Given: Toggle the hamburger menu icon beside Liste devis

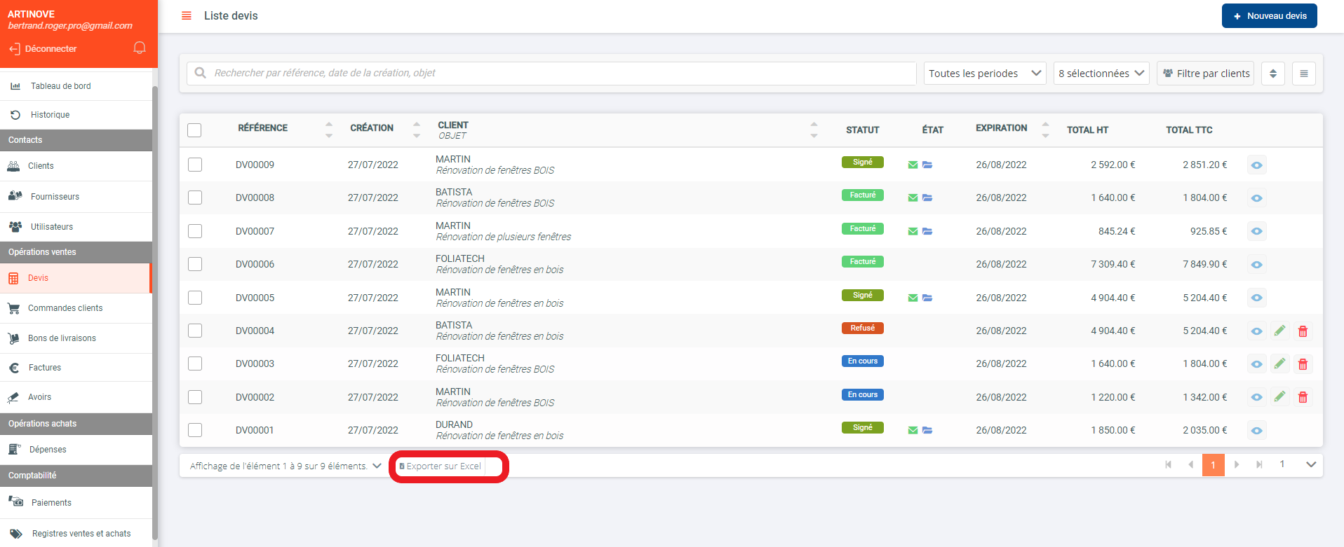Looking at the screenshot, I should (187, 15).
